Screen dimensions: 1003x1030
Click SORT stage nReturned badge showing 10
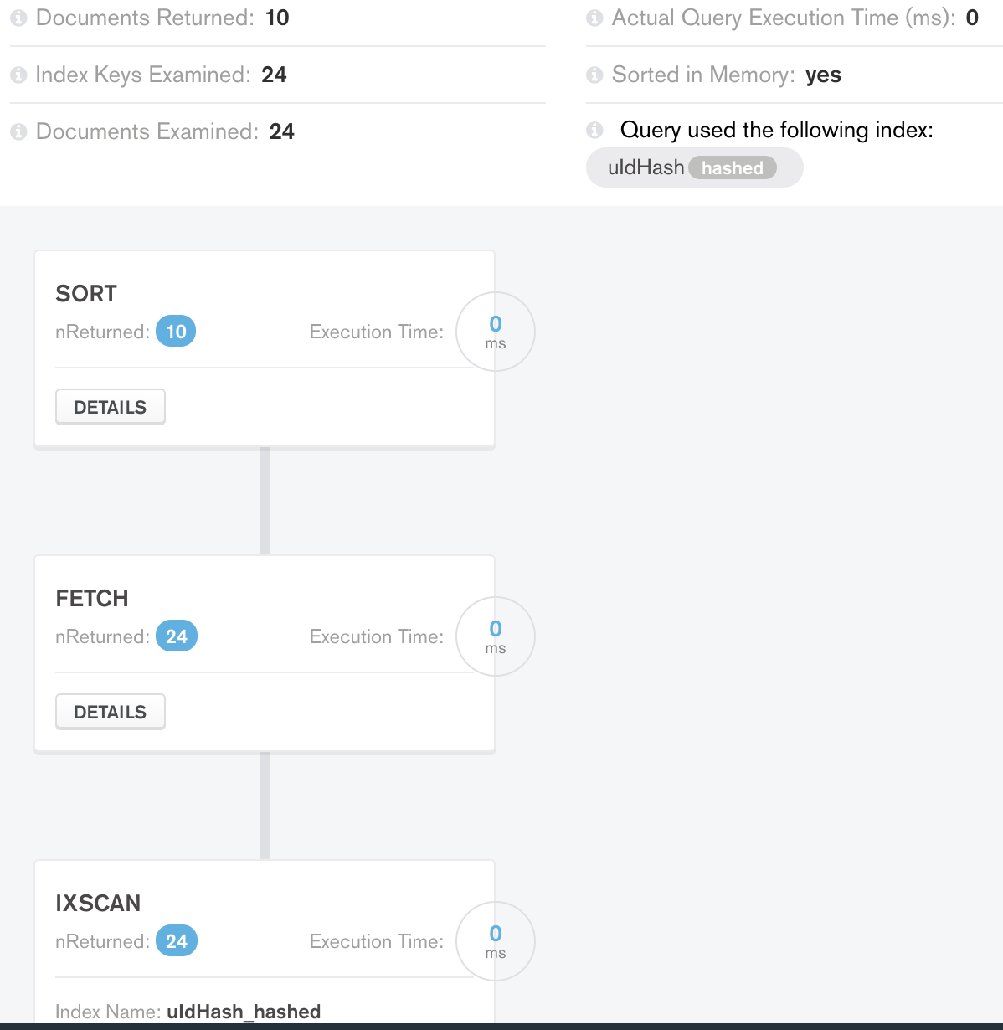pyautogui.click(x=176, y=332)
